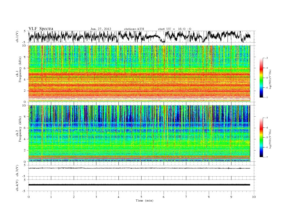Image resolution: width=286 pixels, height=221 pixels.
Task: Click the ch.4 voltage trace
Action: coord(139,185)
